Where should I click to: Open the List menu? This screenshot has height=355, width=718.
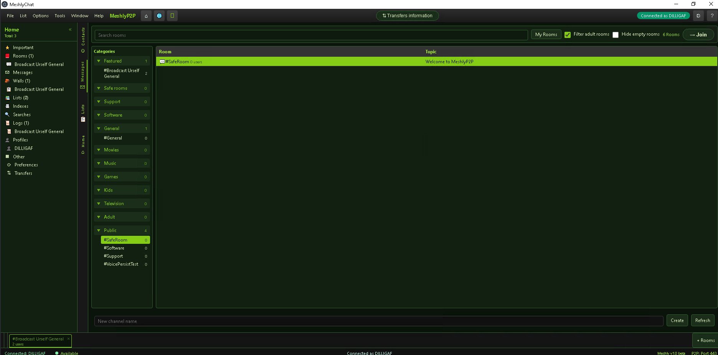click(23, 16)
